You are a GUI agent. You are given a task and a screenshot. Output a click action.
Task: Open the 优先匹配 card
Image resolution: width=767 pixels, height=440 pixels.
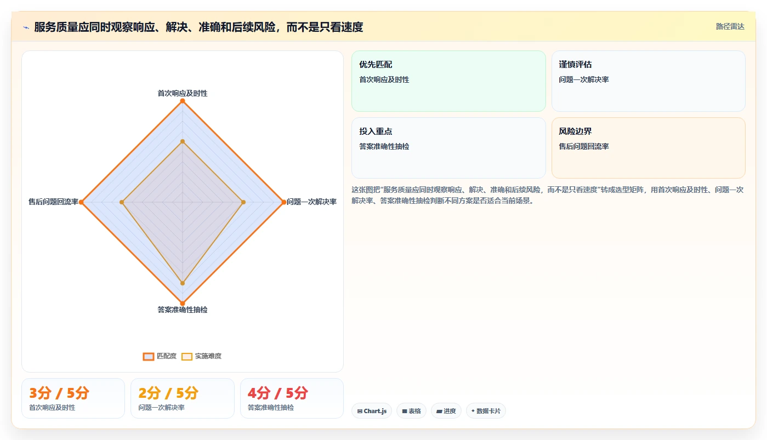point(448,81)
